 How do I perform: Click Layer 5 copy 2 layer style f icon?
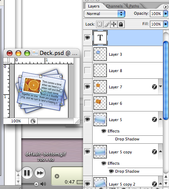point(154,184)
